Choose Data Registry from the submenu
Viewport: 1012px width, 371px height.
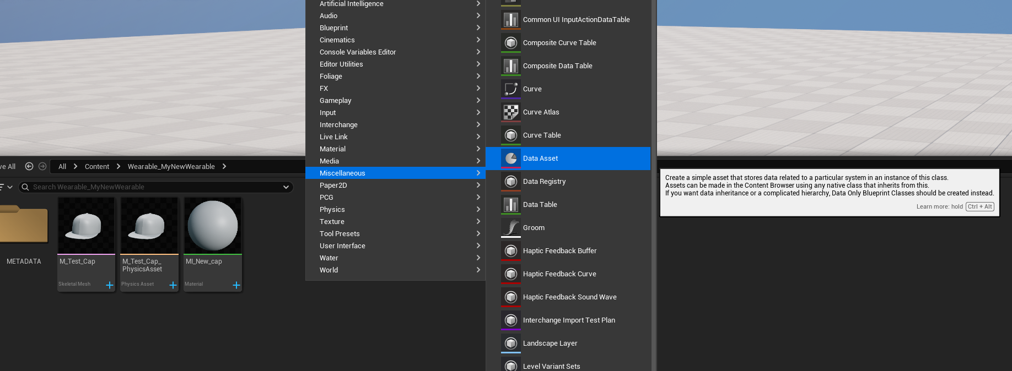pyautogui.click(x=544, y=182)
